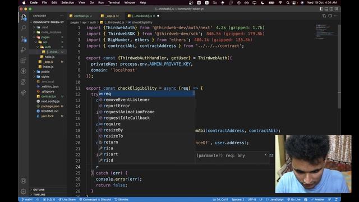Switch to the _app.js editor tab

[x=110, y=16]
